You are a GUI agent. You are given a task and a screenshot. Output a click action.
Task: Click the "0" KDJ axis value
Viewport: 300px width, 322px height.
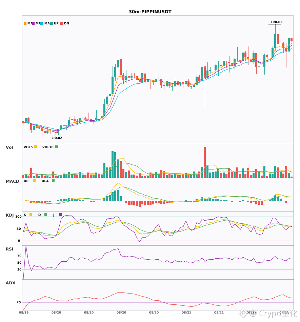pyautogui.click(x=19, y=241)
